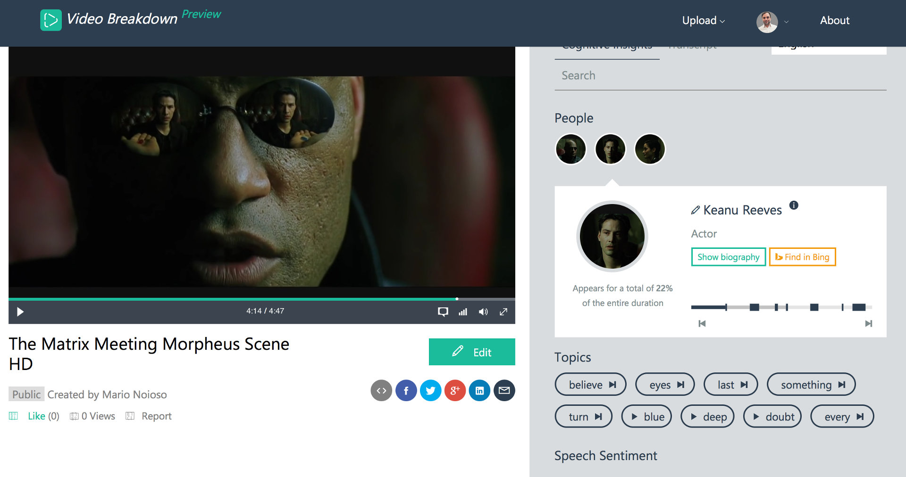The image size is (906, 477).
Task: Click the Search insights field
Action: coord(720,76)
